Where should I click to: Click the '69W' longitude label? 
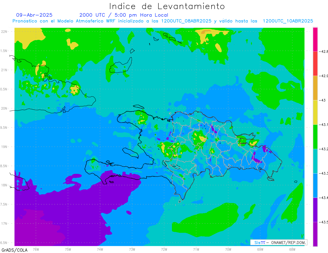point(260,249)
